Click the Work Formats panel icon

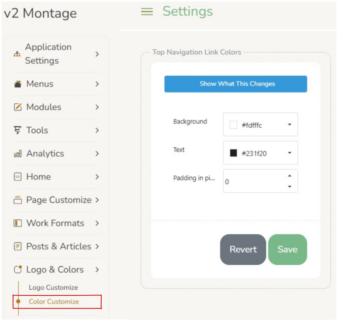pyautogui.click(x=17, y=223)
